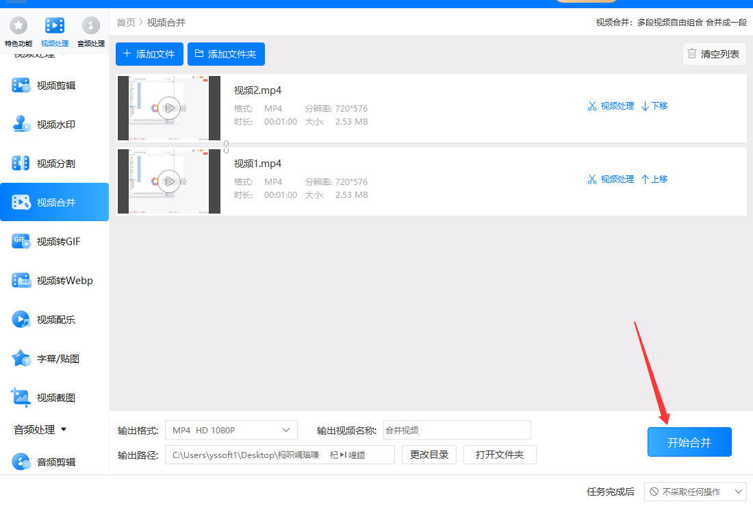
Task: Click the 更改目录 button
Action: [429, 455]
